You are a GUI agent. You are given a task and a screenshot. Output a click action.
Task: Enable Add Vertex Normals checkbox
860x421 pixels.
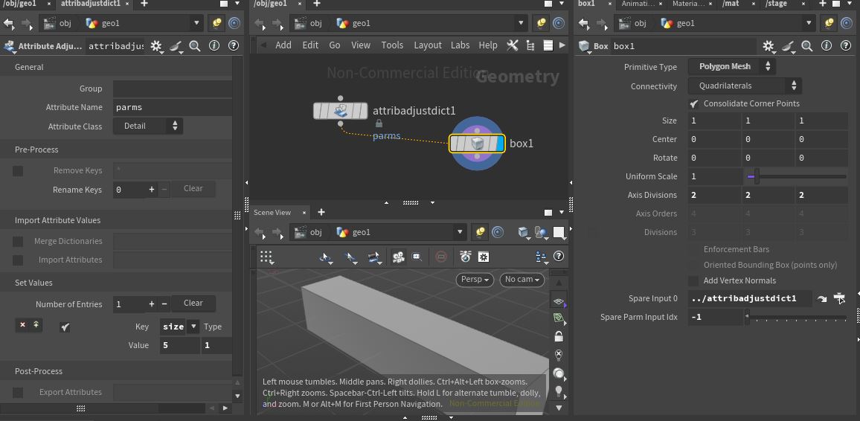click(x=694, y=280)
